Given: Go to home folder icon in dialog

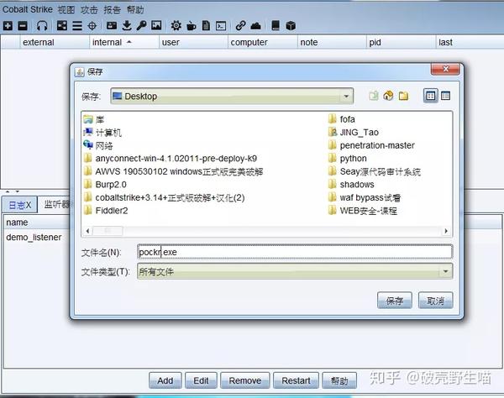Looking at the screenshot, I should coord(389,96).
